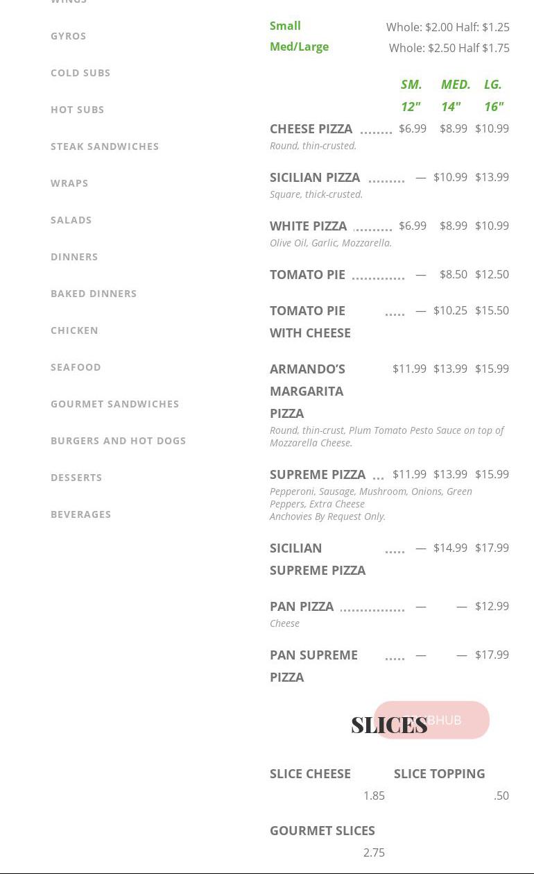View the Desserts section
The height and width of the screenshot is (874, 534).
coord(76,478)
